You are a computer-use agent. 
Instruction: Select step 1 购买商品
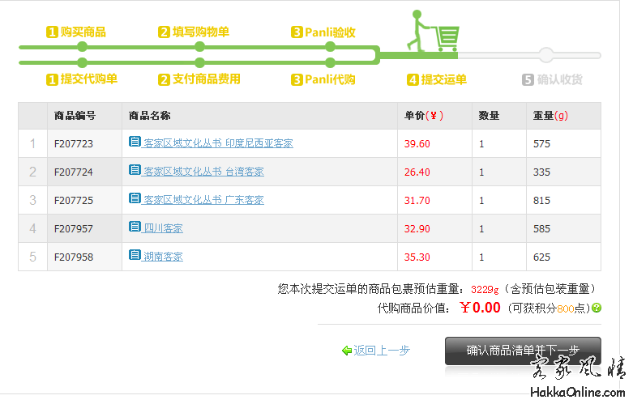(x=76, y=32)
